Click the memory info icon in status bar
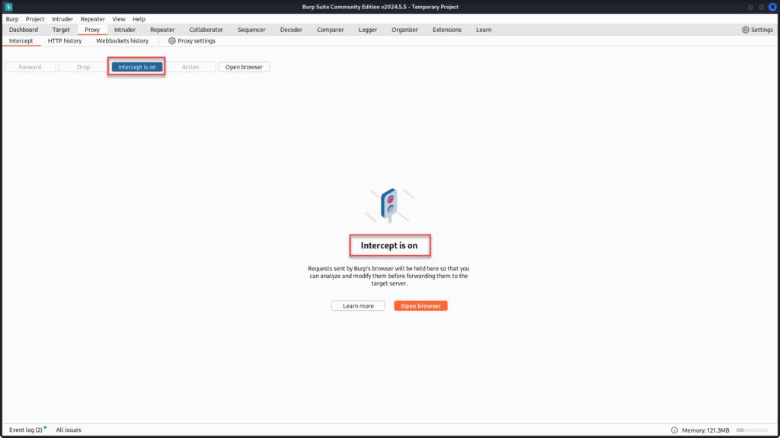Image resolution: width=780 pixels, height=438 pixels. (x=674, y=430)
